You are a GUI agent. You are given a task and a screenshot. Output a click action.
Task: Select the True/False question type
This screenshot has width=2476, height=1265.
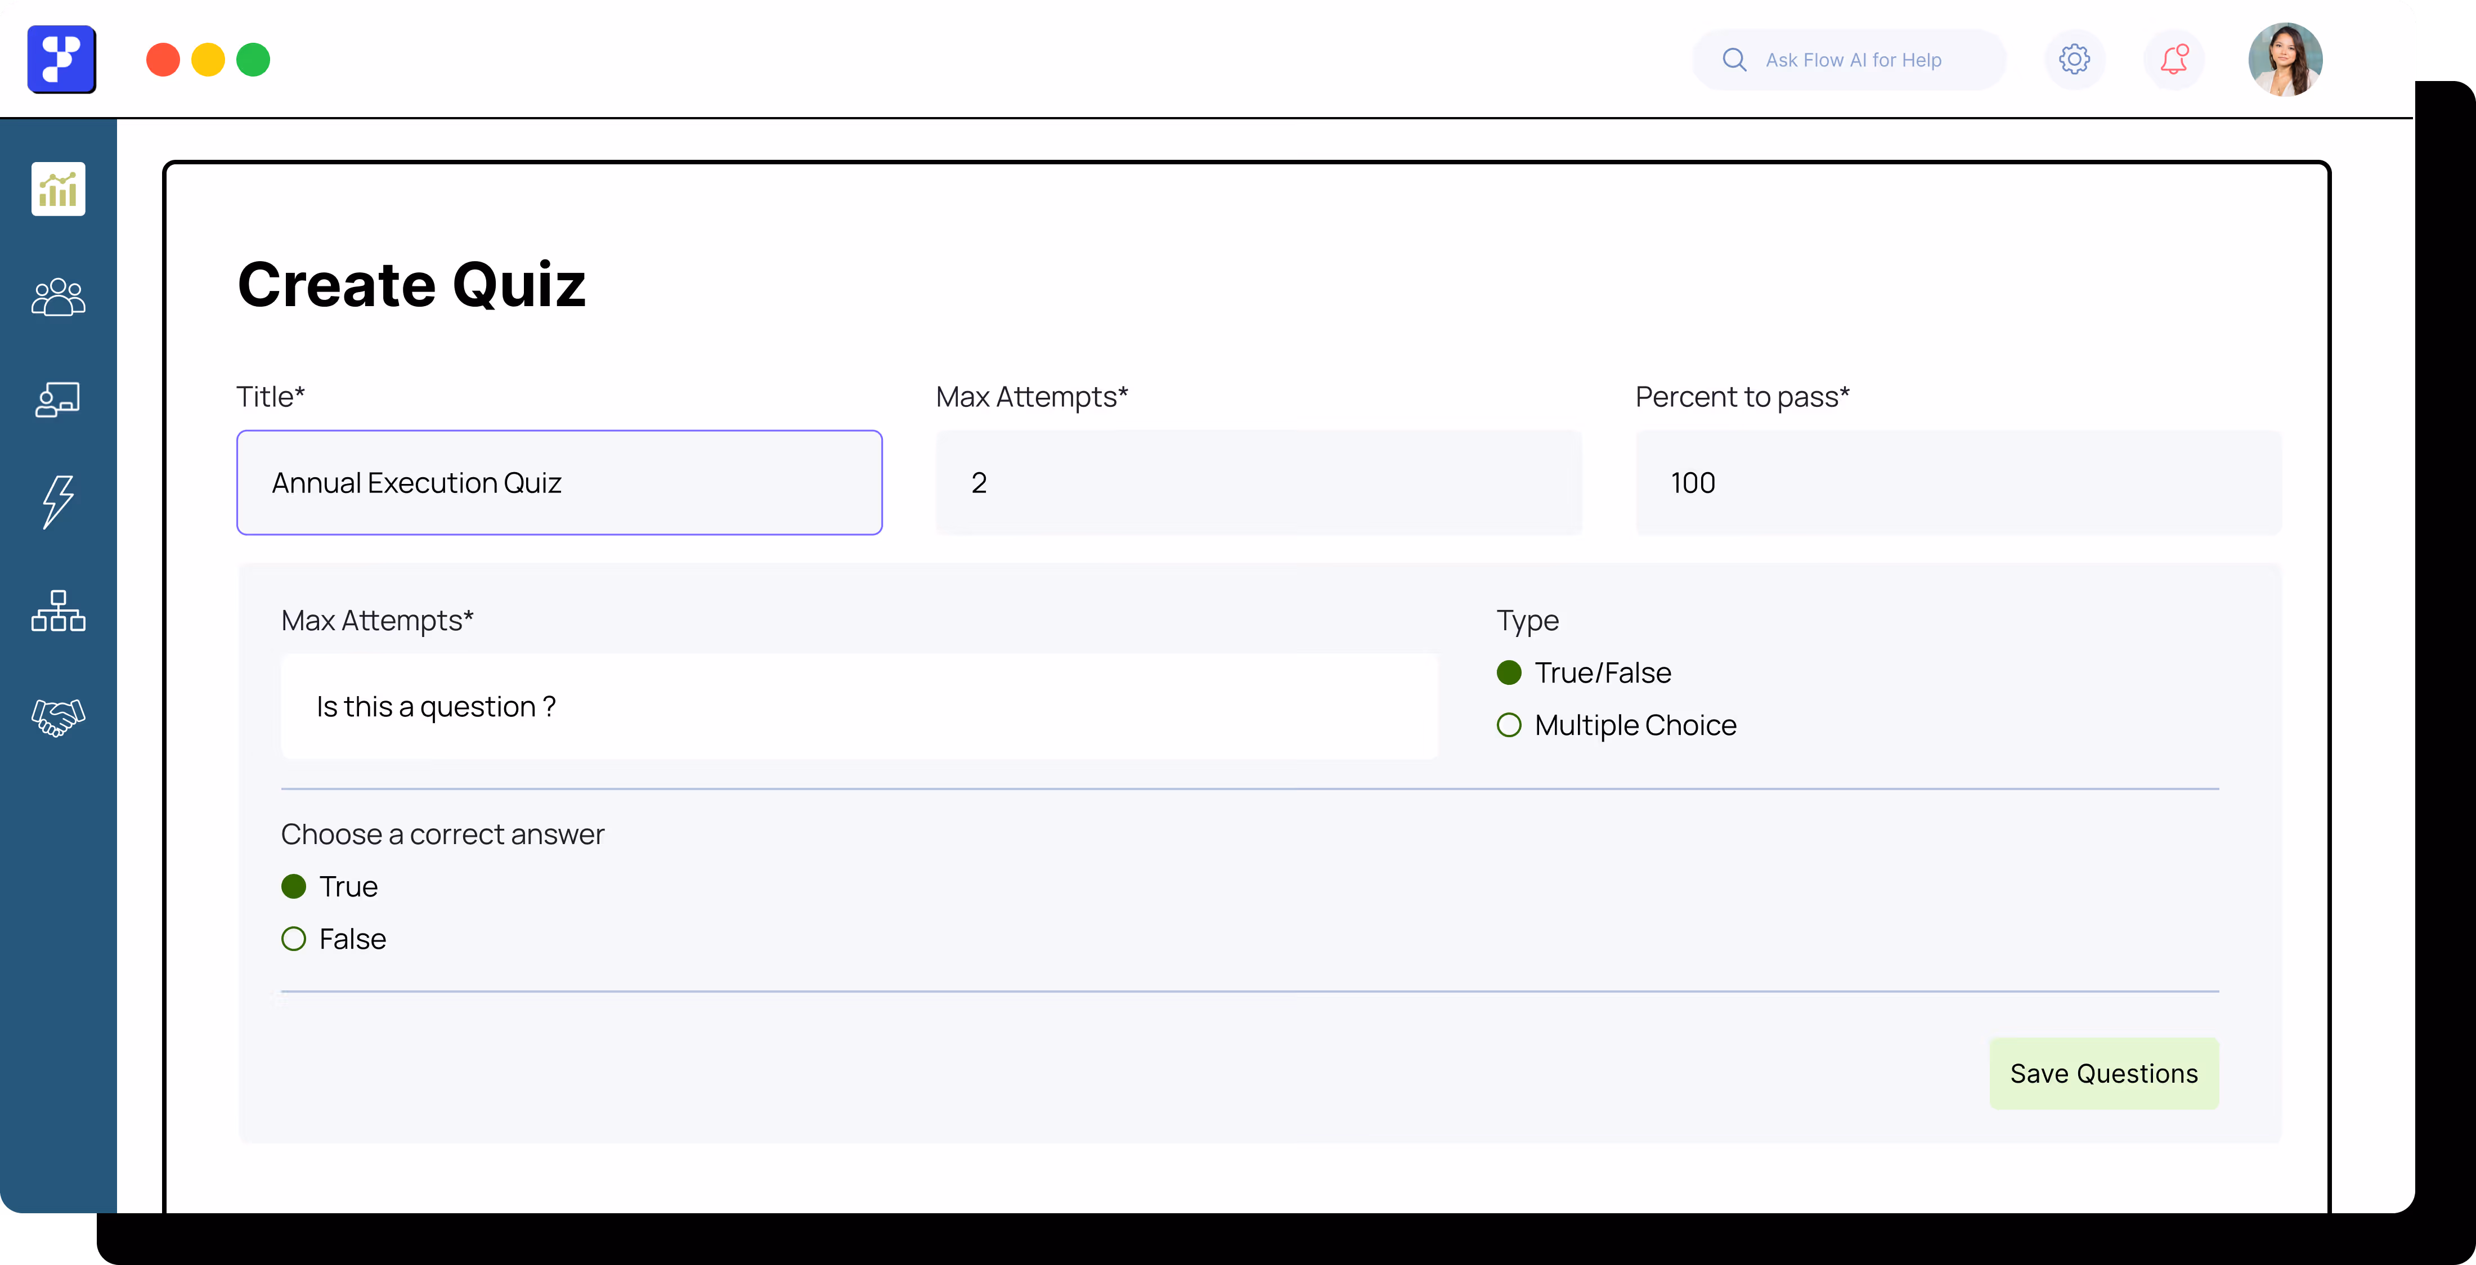[1509, 673]
